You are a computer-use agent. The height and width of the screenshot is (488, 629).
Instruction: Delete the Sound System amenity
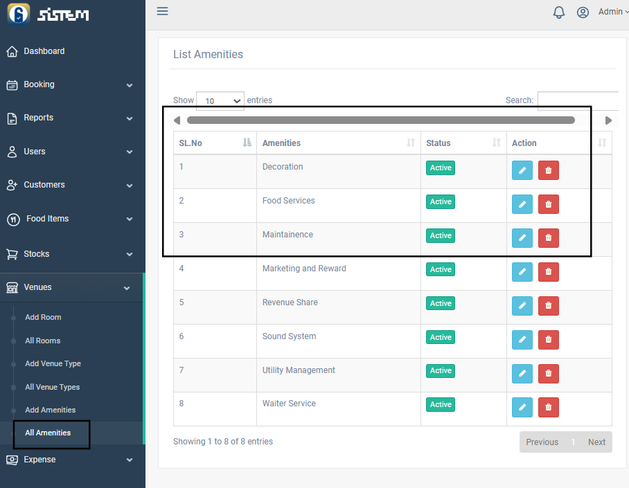click(x=549, y=340)
